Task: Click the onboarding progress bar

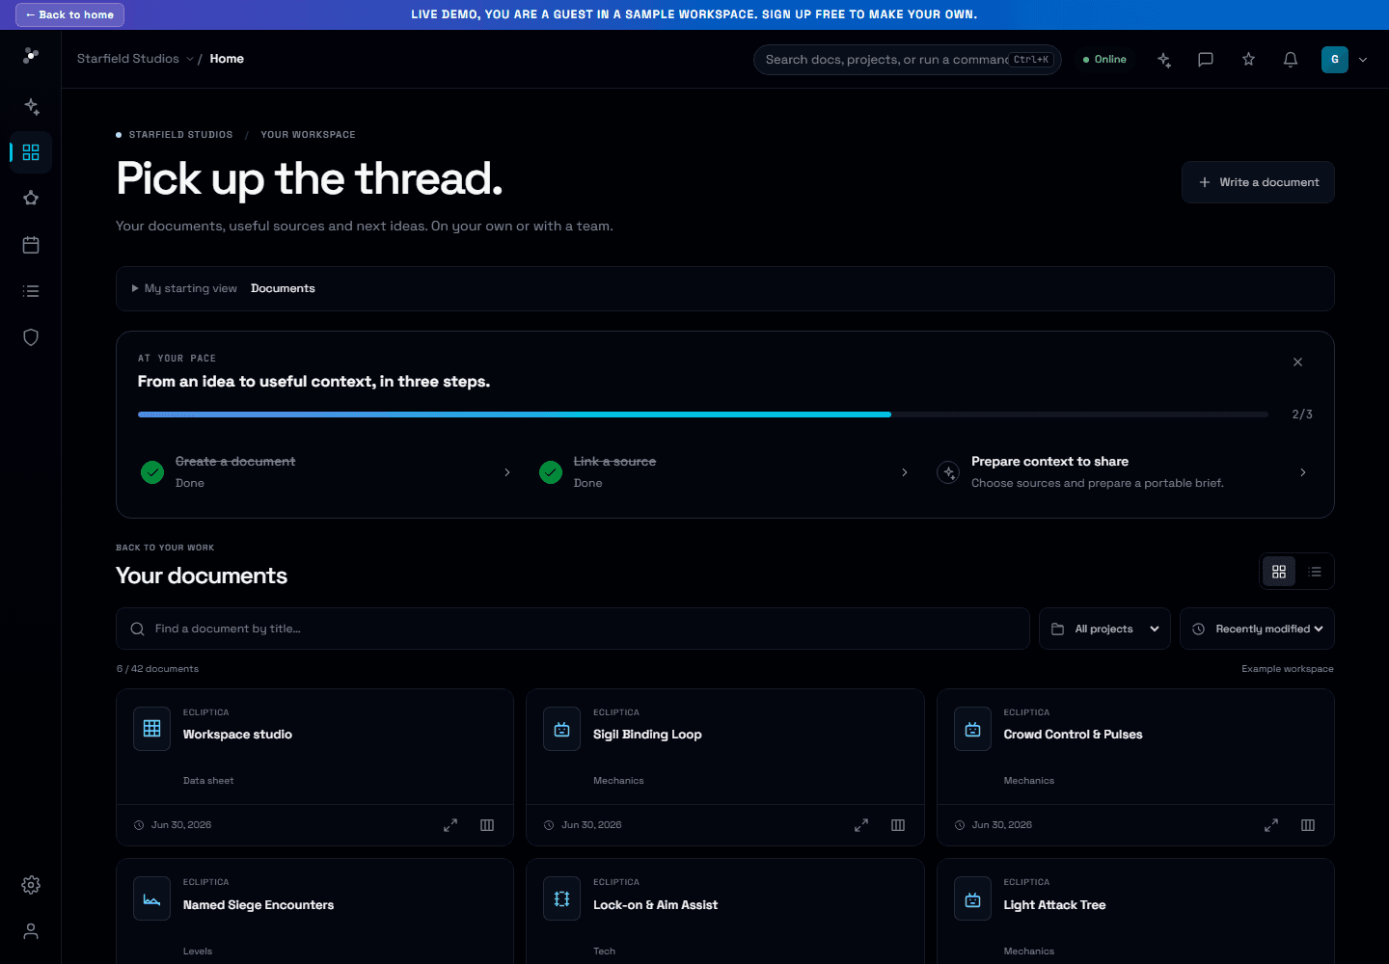Action: click(703, 415)
